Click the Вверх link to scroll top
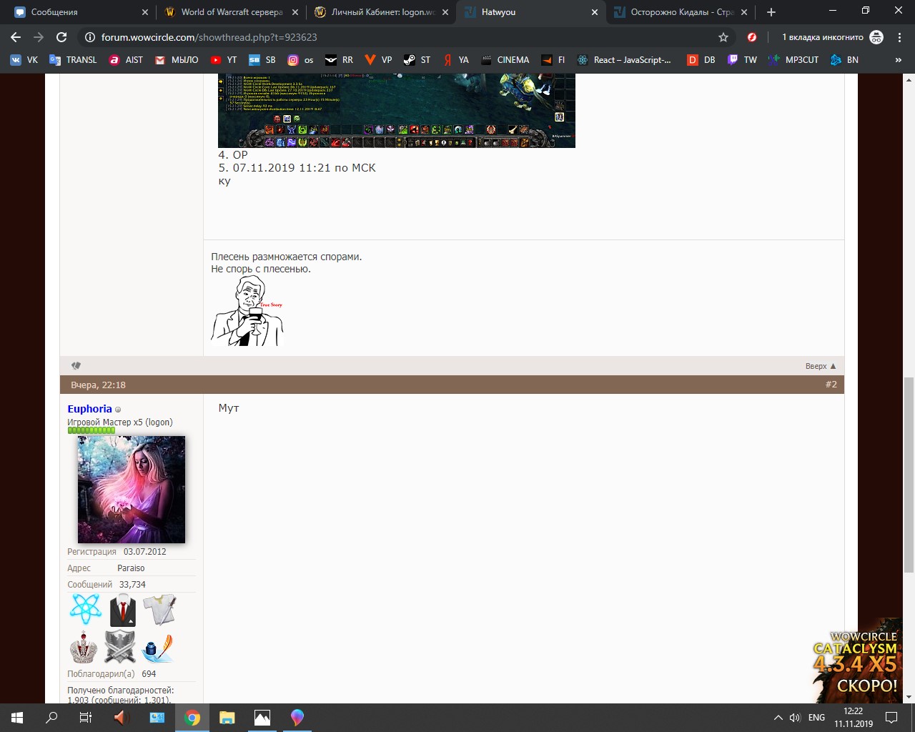Viewport: 915px width, 732px height. point(820,366)
